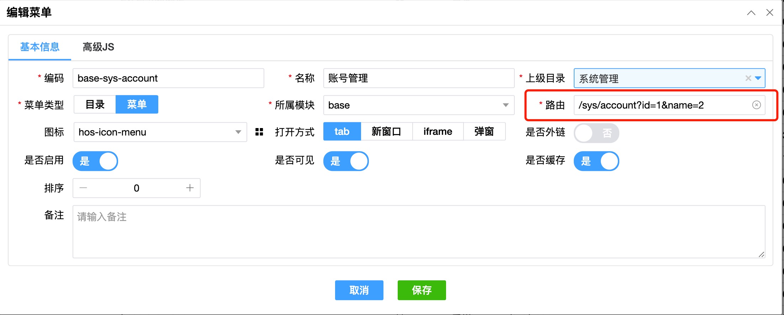Select 菜单 as the menu type
This screenshot has height=315, width=784.
click(x=137, y=104)
